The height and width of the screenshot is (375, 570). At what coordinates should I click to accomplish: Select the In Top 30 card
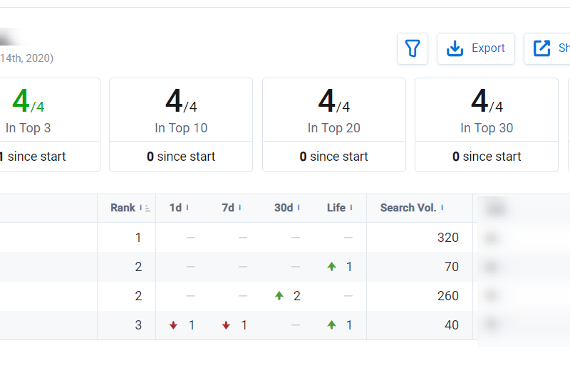pos(487,125)
